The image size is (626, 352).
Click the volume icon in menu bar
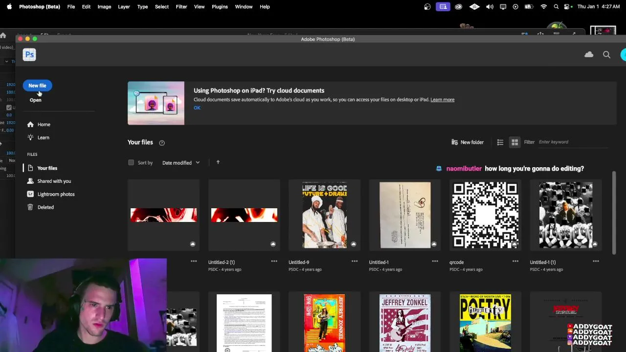click(490, 7)
